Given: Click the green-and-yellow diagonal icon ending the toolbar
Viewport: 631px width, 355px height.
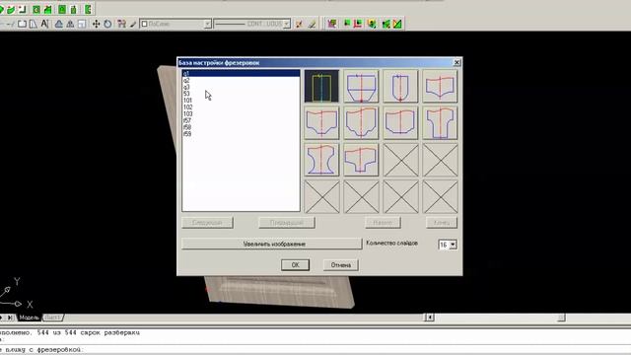Looking at the screenshot, I should click(x=397, y=24).
